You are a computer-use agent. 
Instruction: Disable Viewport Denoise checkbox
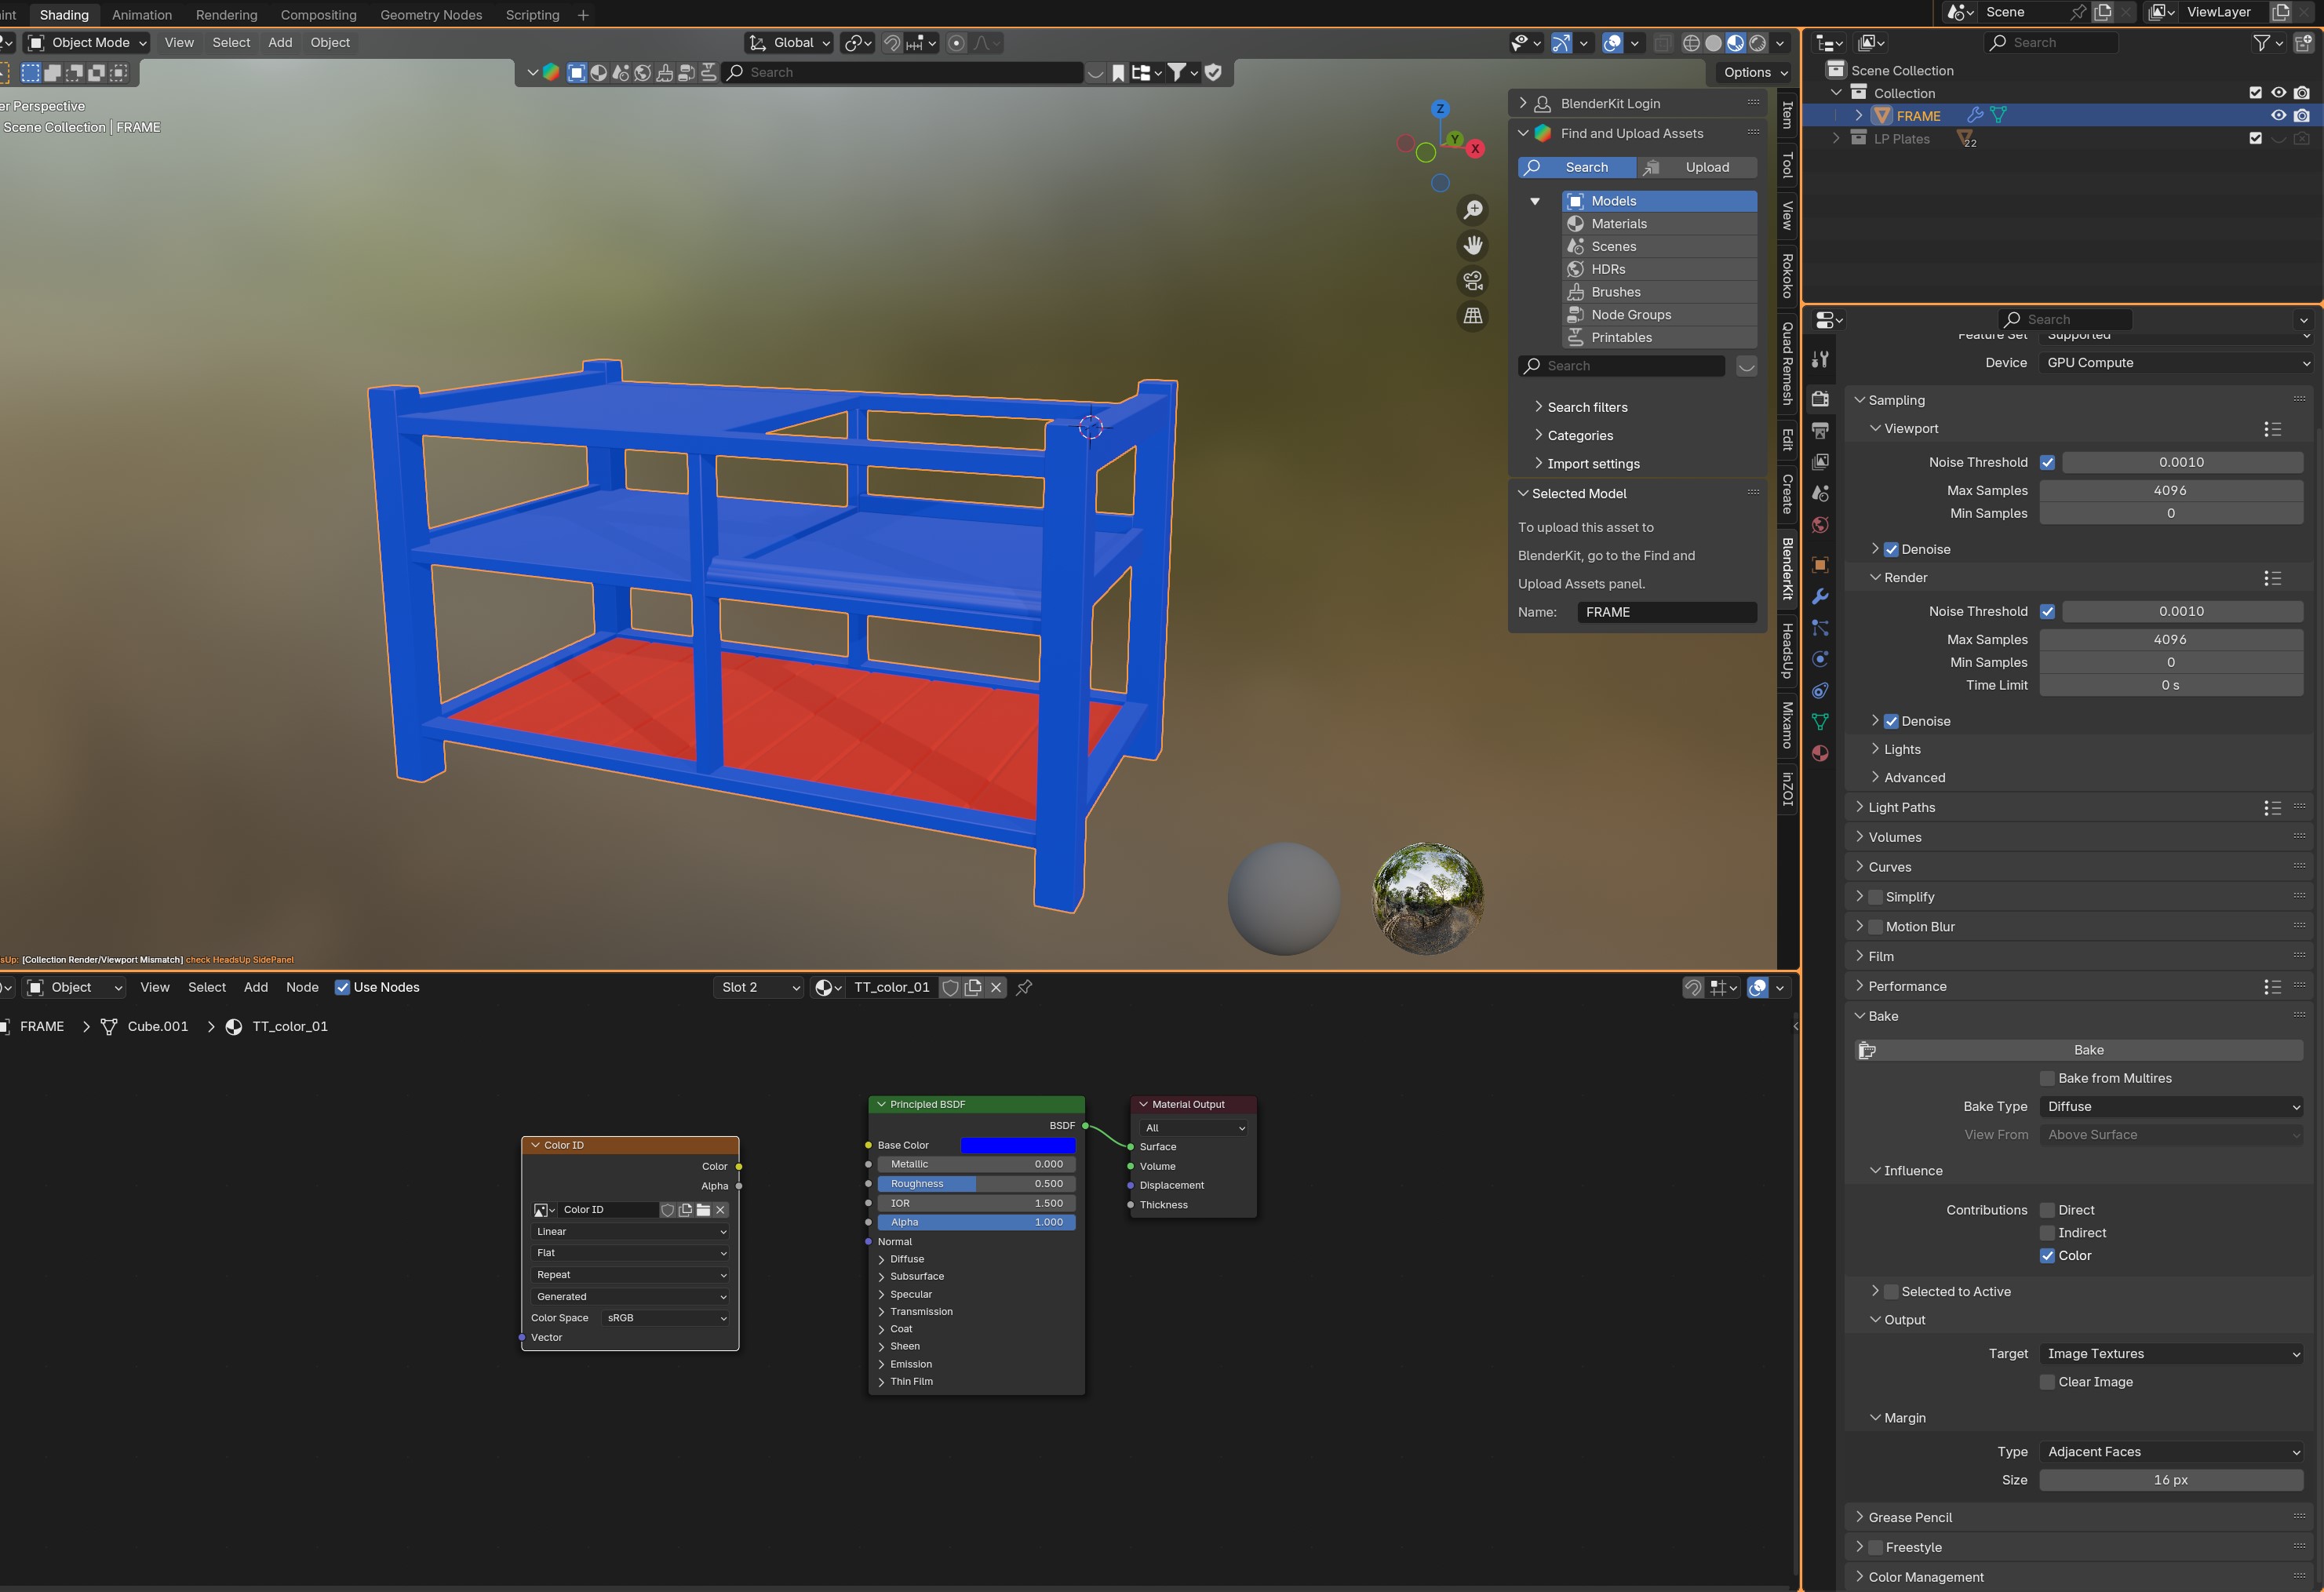tap(1891, 549)
